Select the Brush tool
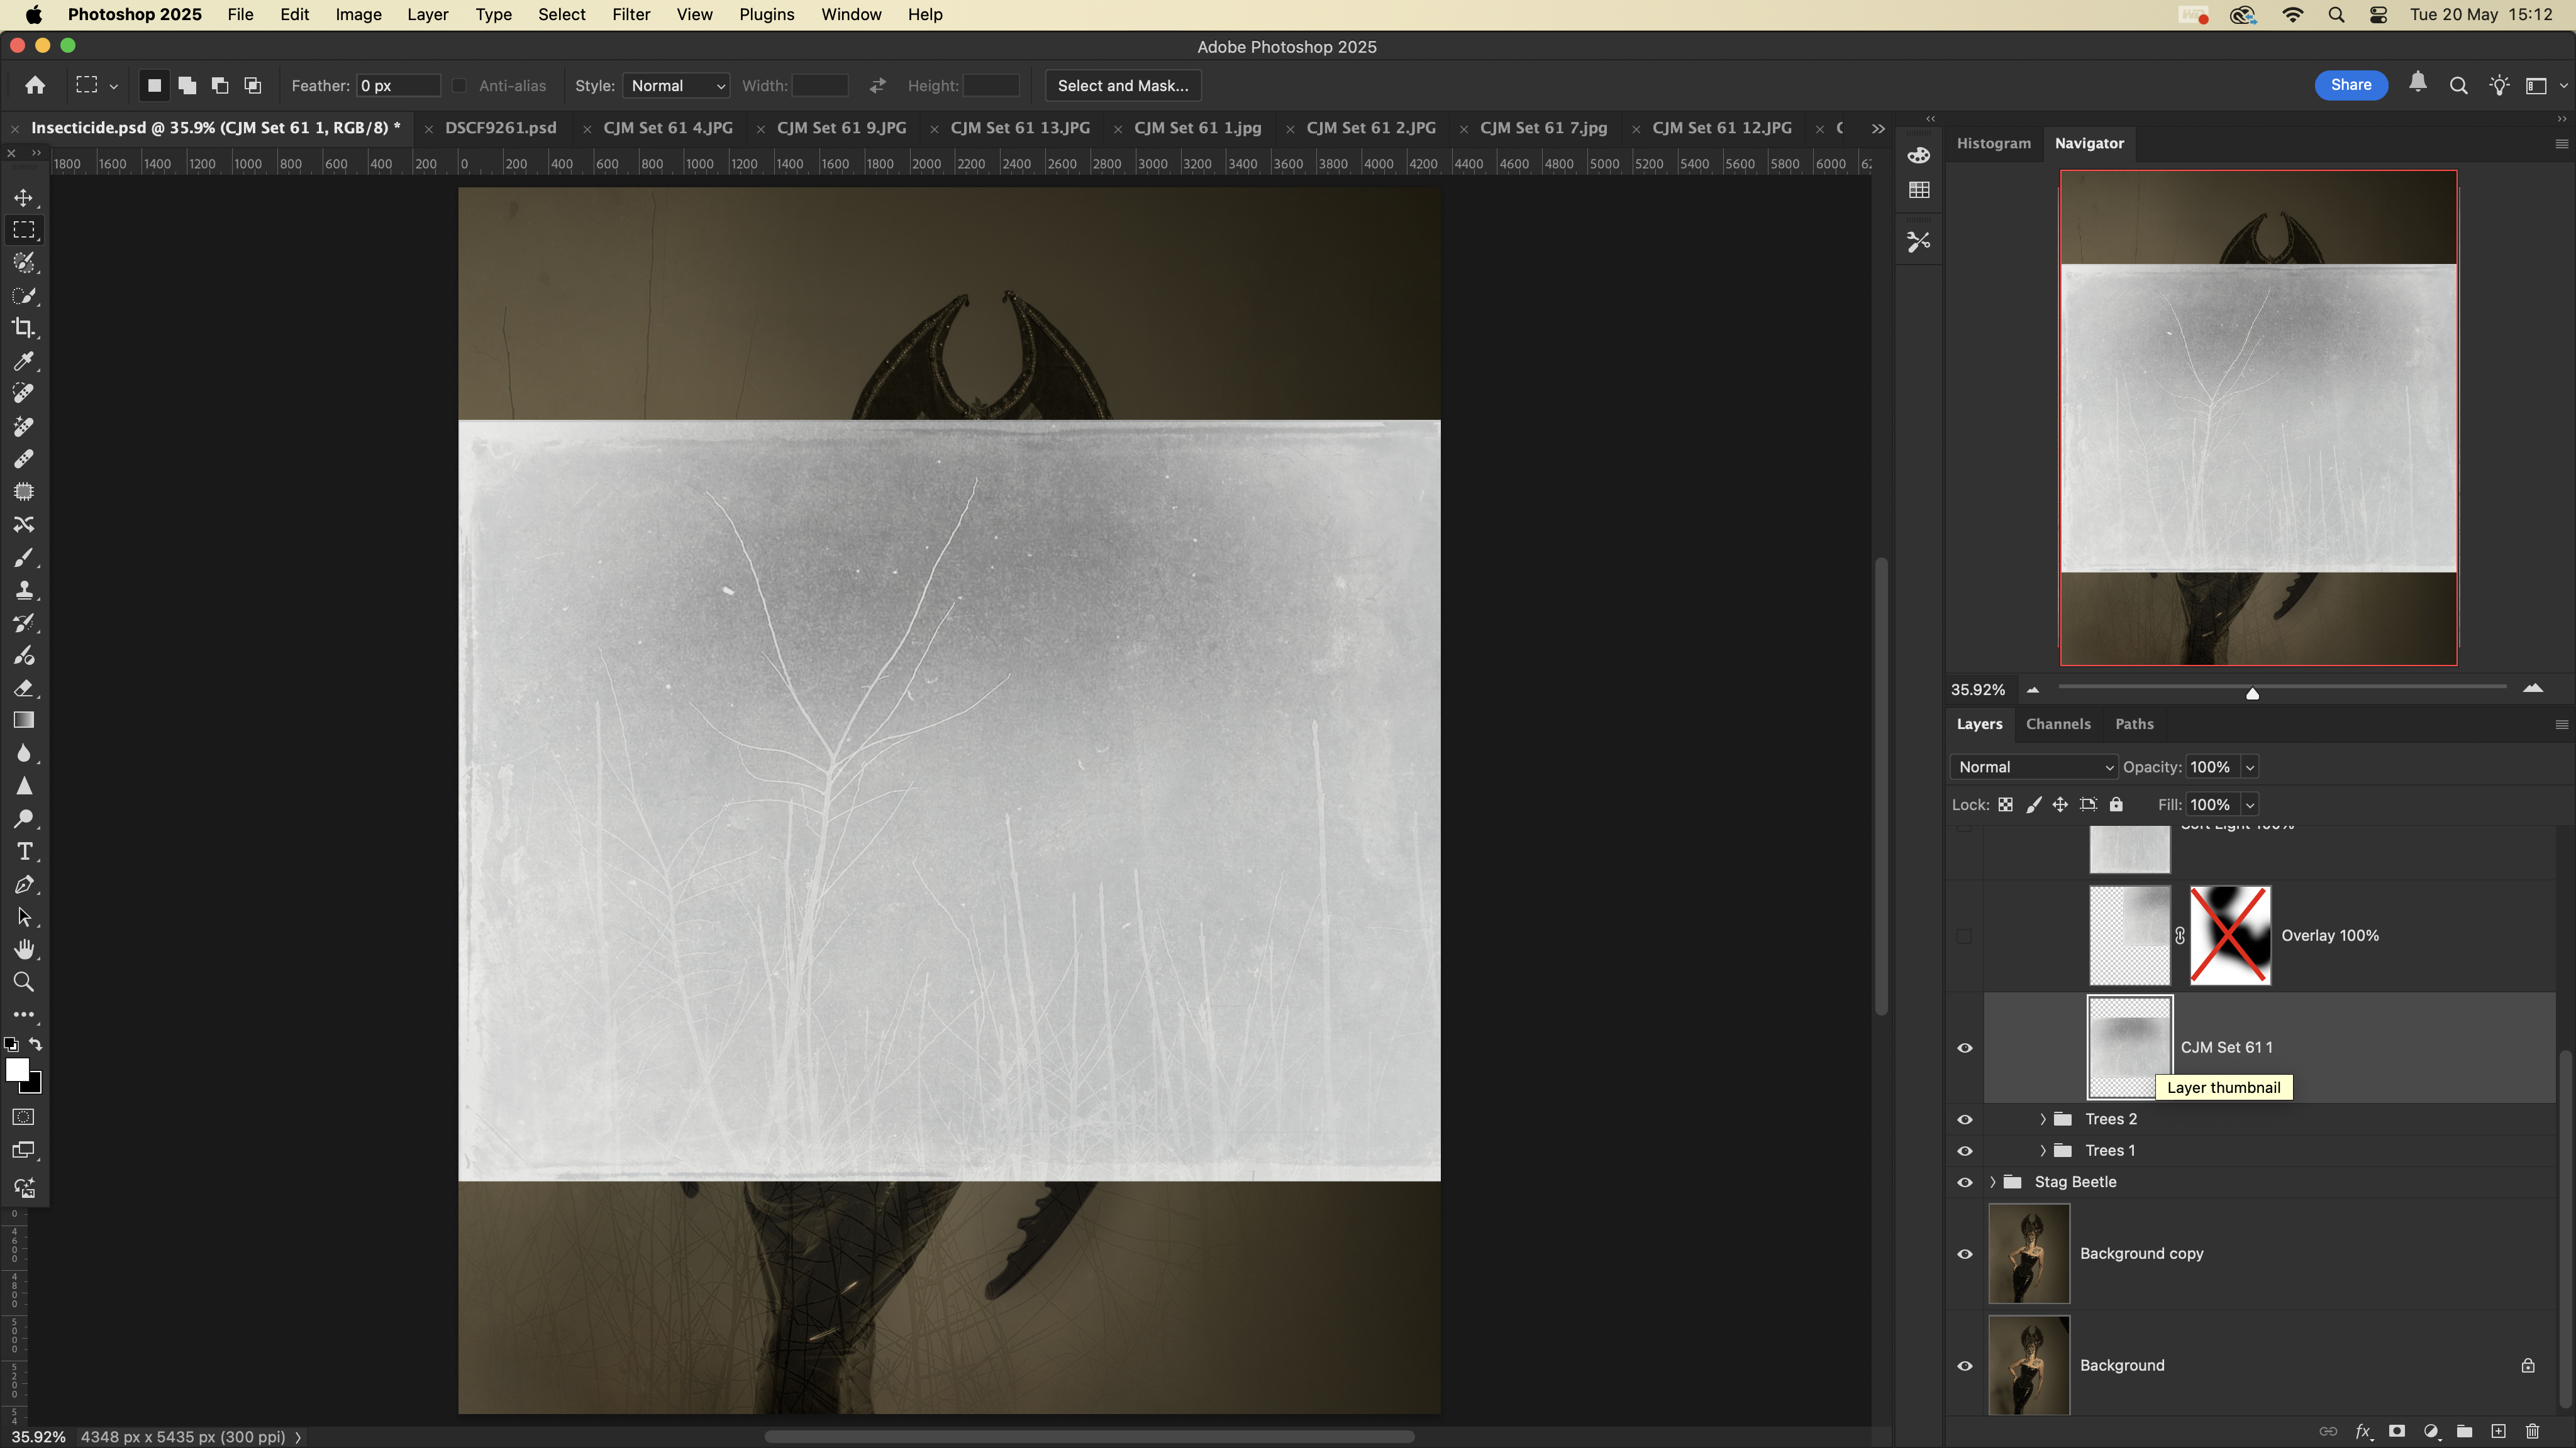 tap(24, 557)
